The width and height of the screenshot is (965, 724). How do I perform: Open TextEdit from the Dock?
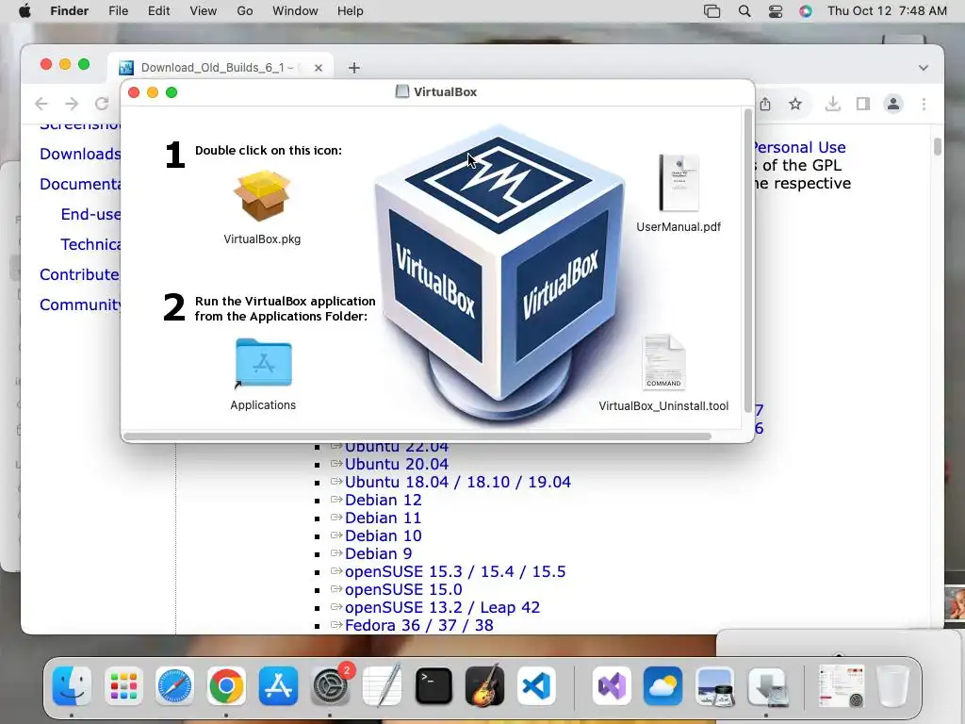[382, 685]
